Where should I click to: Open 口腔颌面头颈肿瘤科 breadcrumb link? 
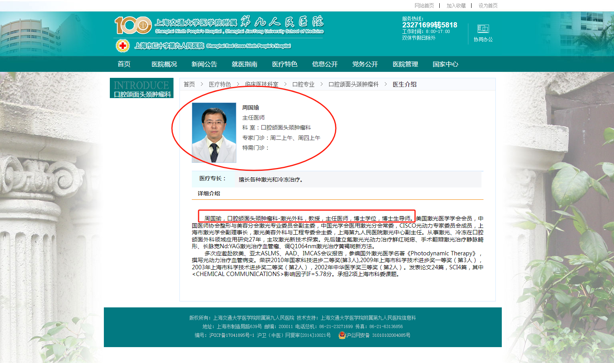[x=353, y=84]
